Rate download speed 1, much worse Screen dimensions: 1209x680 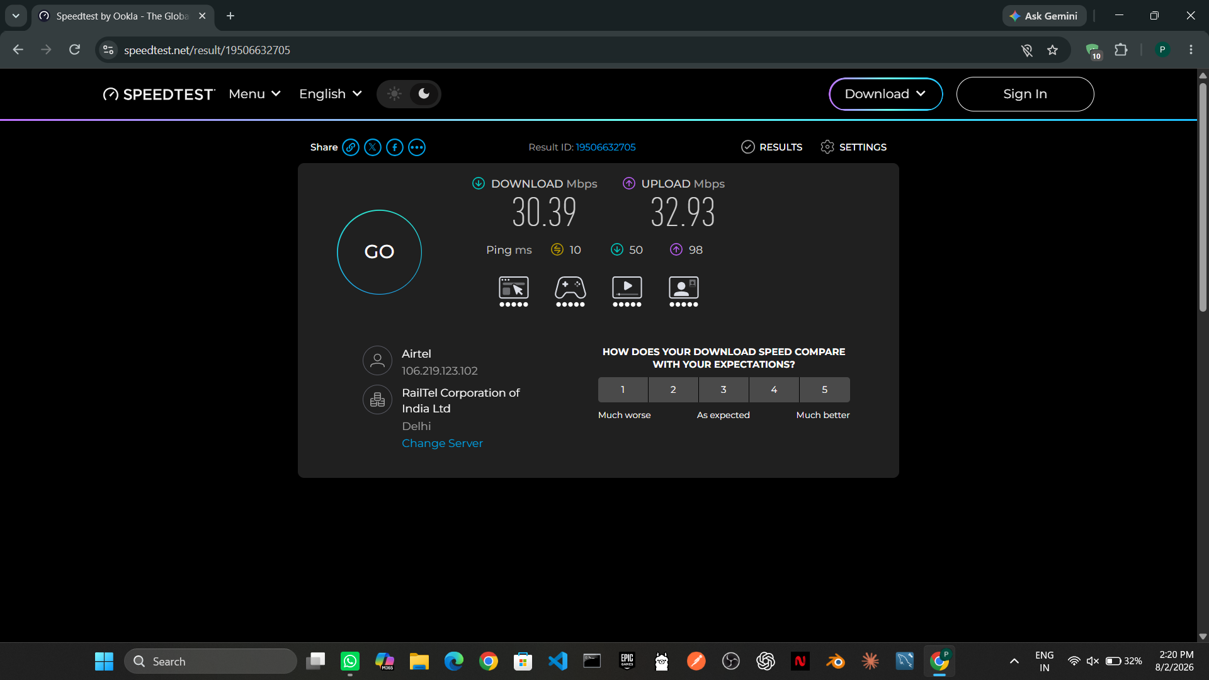[623, 390]
